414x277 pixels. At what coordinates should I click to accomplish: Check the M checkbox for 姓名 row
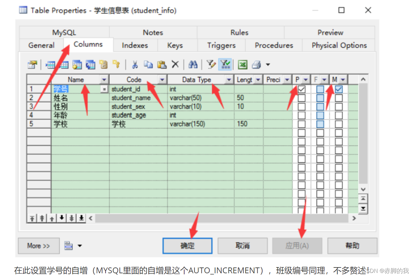(339, 98)
